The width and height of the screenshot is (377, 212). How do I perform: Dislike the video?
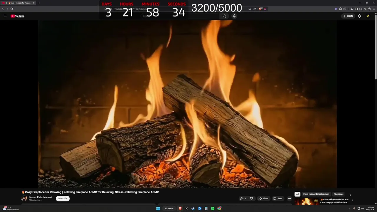252,198
